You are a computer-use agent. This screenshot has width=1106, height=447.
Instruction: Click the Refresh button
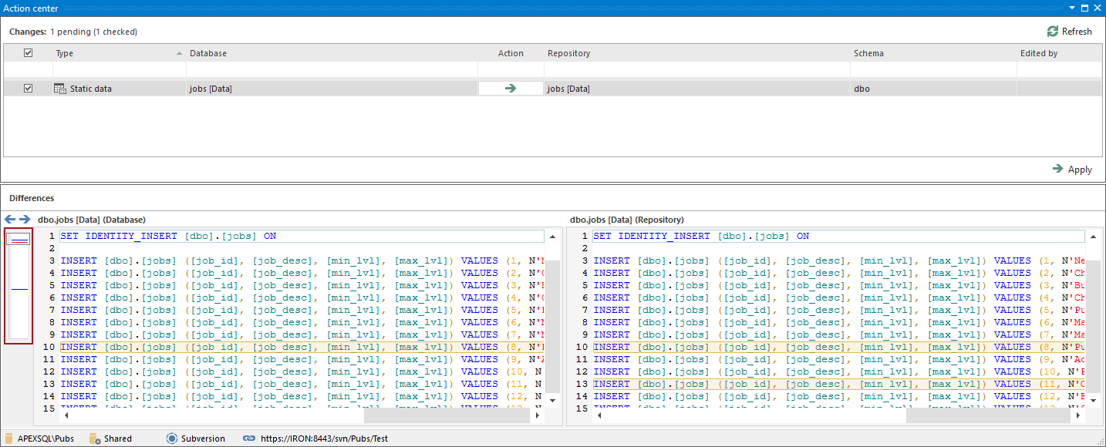click(x=1069, y=32)
